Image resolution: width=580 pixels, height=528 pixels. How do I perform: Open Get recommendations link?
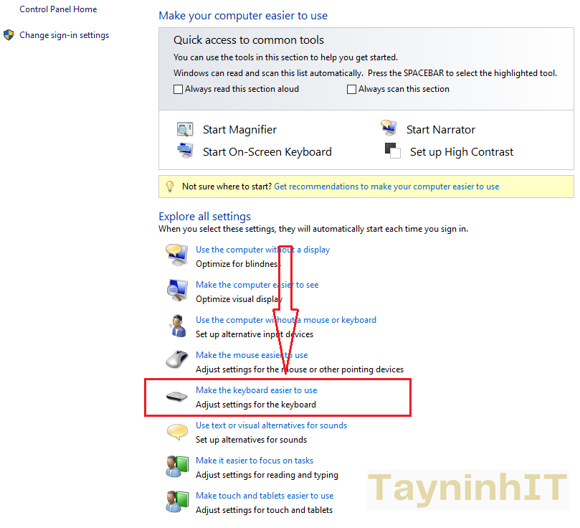pyautogui.click(x=386, y=187)
